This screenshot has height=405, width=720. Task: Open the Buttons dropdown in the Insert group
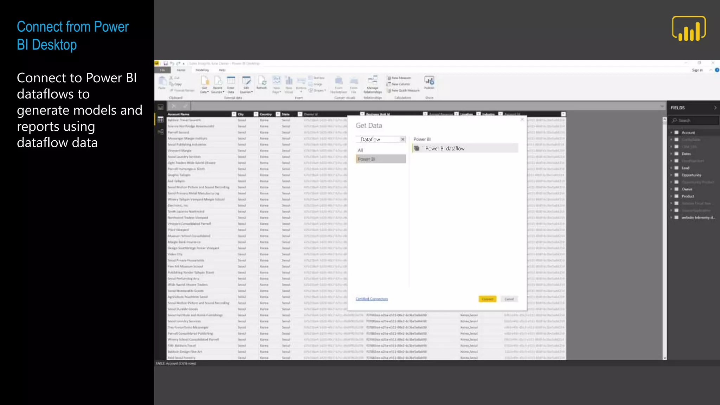point(301,85)
